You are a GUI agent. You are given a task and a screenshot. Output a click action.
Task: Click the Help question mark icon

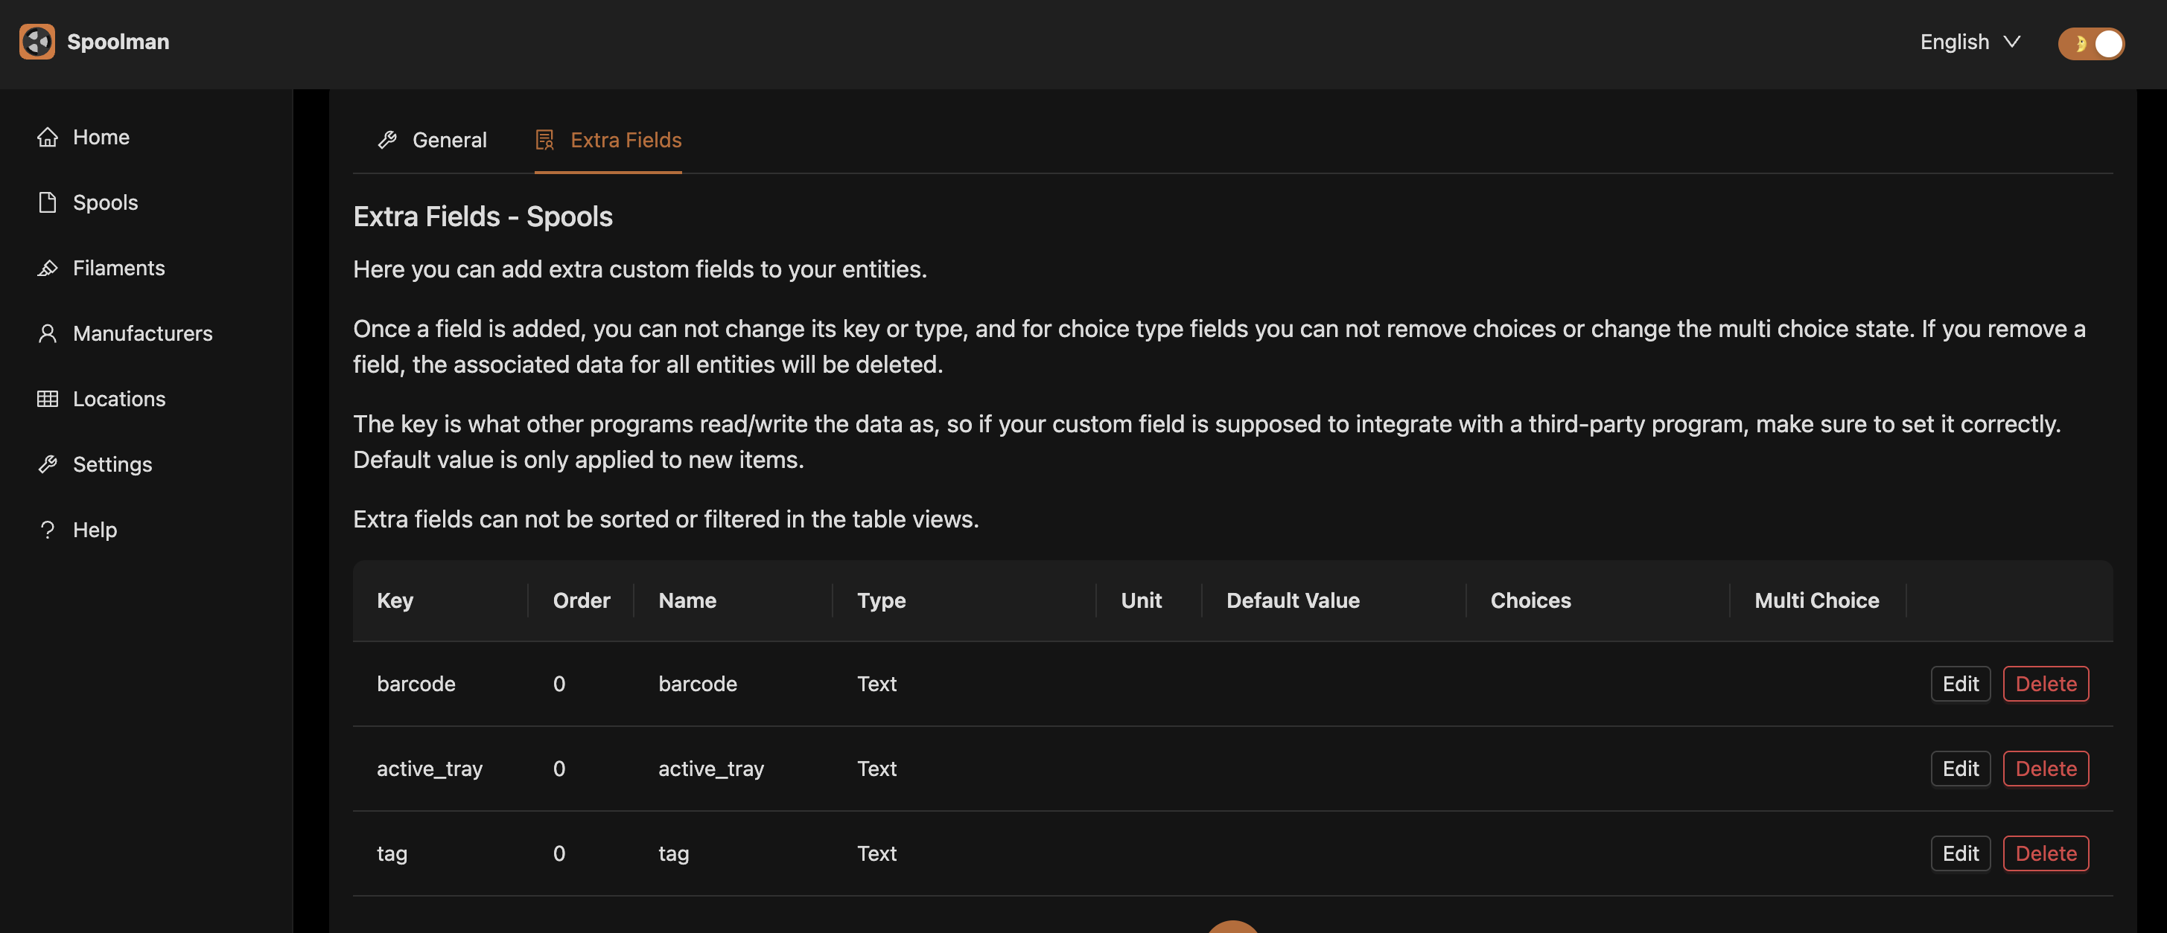[47, 530]
